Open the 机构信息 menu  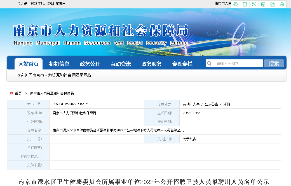pos(59,64)
